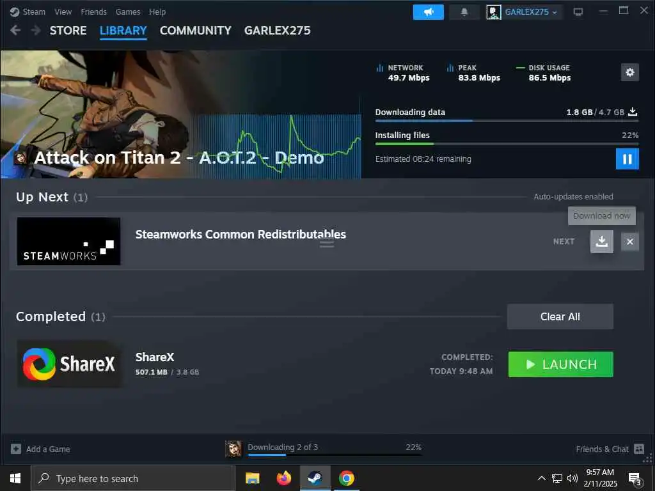655x491 pixels.
Task: Switch to the STORE tab
Action: point(68,31)
